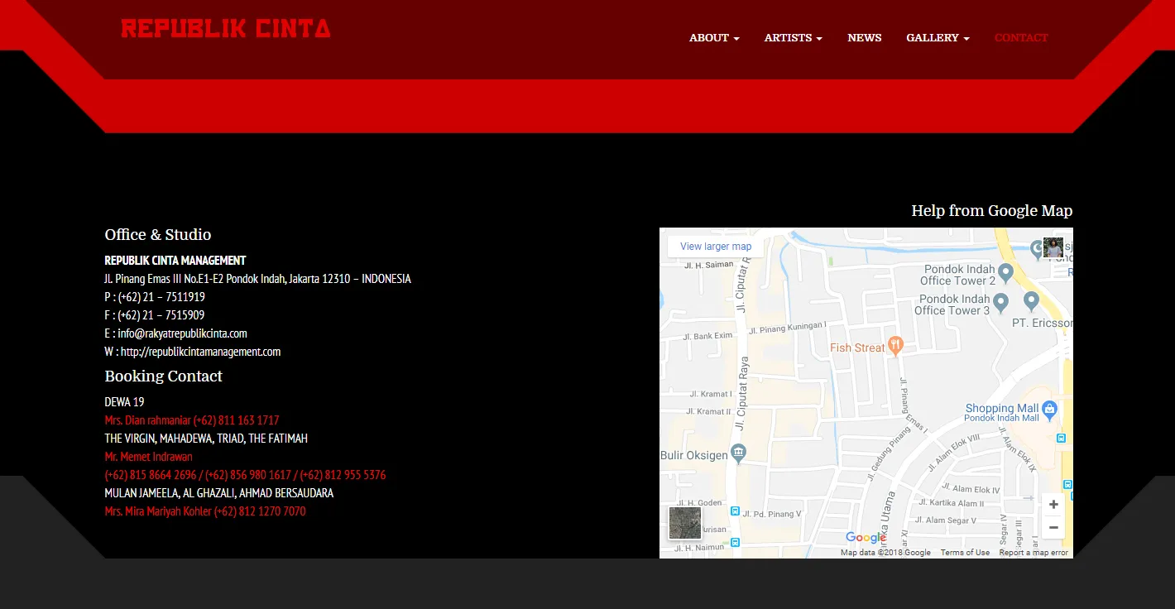Screen dimensions: 1175x609
Task: Click the Jl. Kartika Alam II label
Action: pyautogui.click(x=952, y=503)
